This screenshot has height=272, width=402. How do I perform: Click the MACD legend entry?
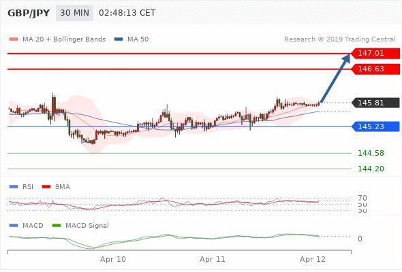click(26, 226)
